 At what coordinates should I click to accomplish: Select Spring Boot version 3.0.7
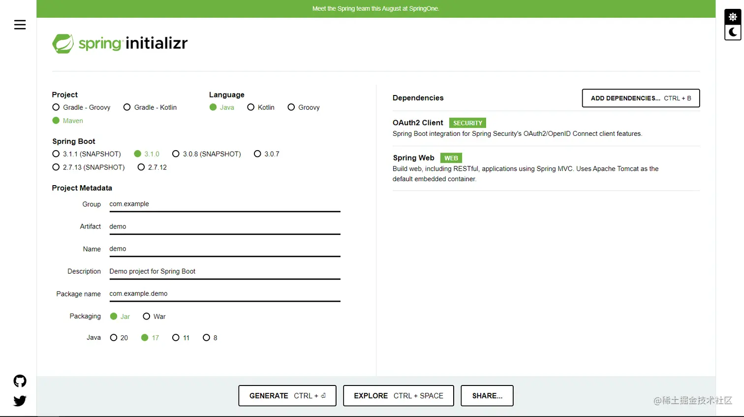click(257, 154)
